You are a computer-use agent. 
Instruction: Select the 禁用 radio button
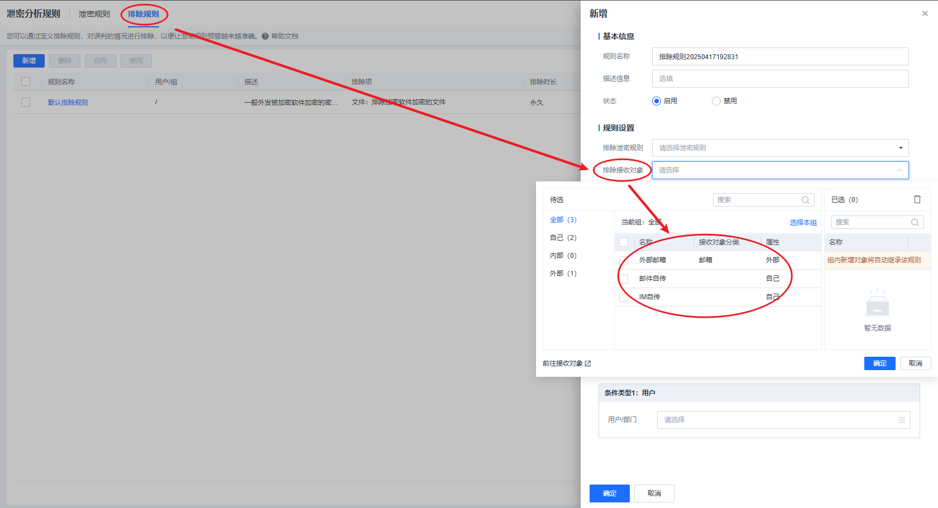pos(716,101)
